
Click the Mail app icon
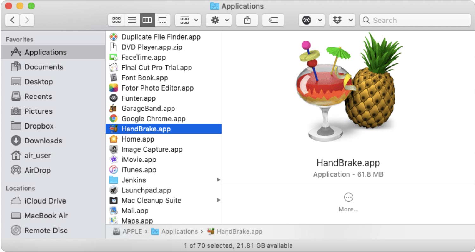pyautogui.click(x=114, y=211)
